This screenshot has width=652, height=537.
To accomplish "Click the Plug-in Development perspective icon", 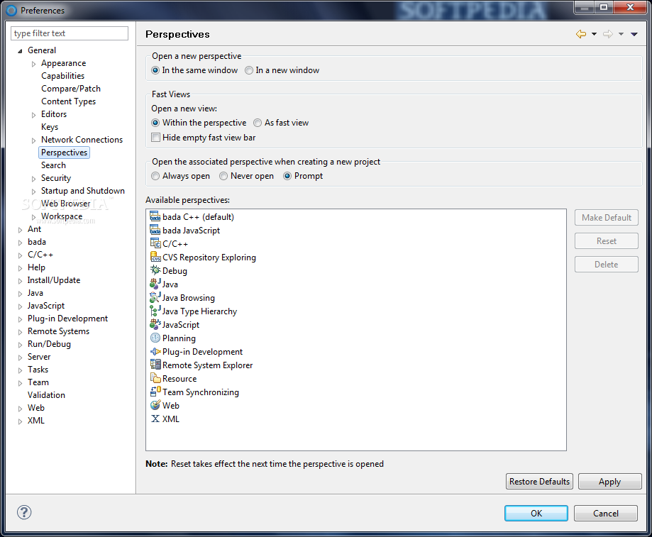I will coord(155,352).
